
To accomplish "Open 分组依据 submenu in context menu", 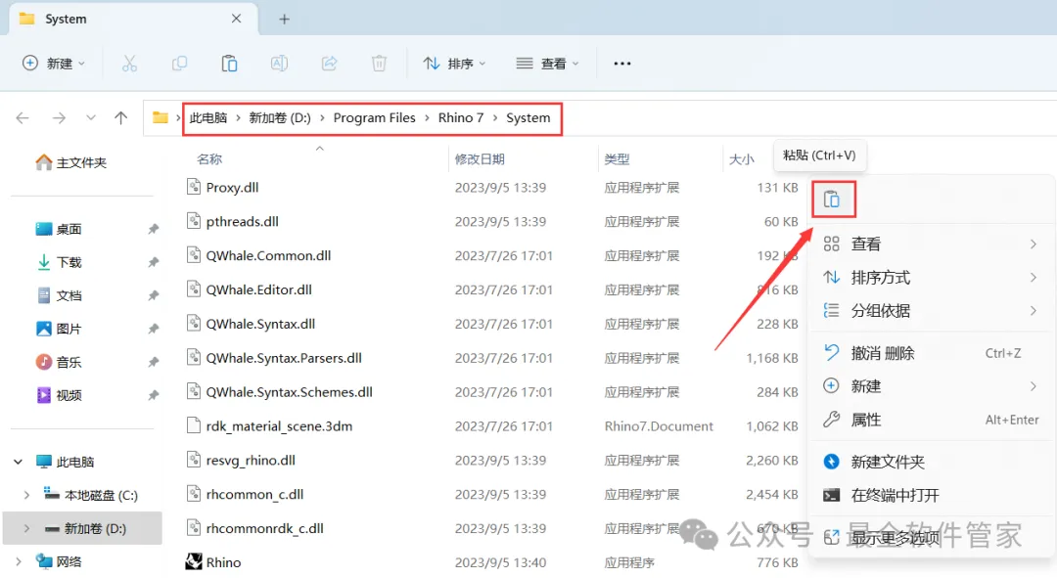I will (x=931, y=311).
